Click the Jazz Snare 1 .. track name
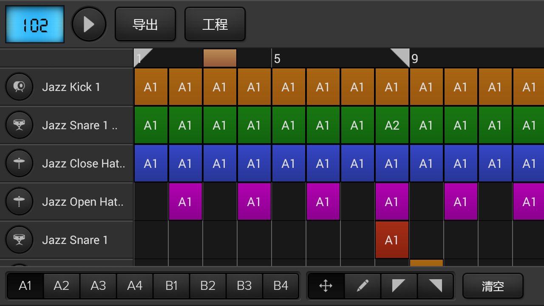Screen dimensions: 544x306 (80, 125)
